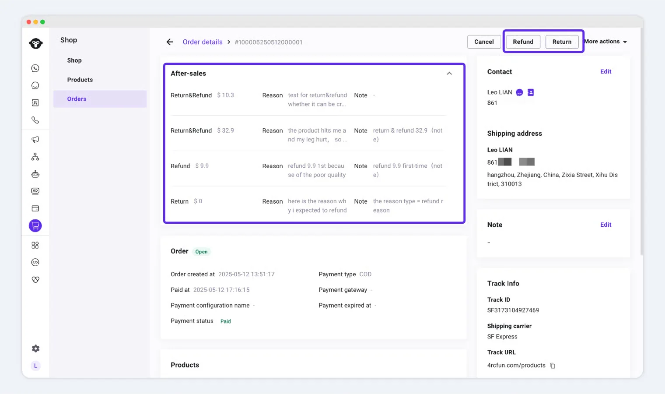Click the monkey logo in the sidebar
Image resolution: width=665 pixels, height=394 pixels.
35,43
